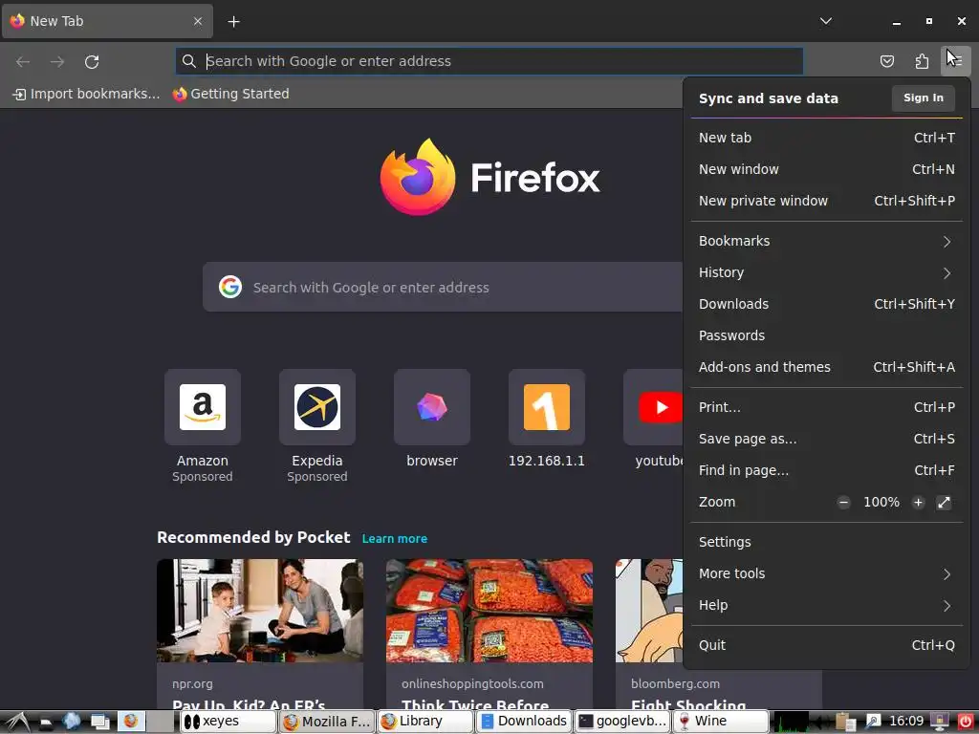The width and height of the screenshot is (979, 734).
Task: Click the Sign In button
Action: 923,98
